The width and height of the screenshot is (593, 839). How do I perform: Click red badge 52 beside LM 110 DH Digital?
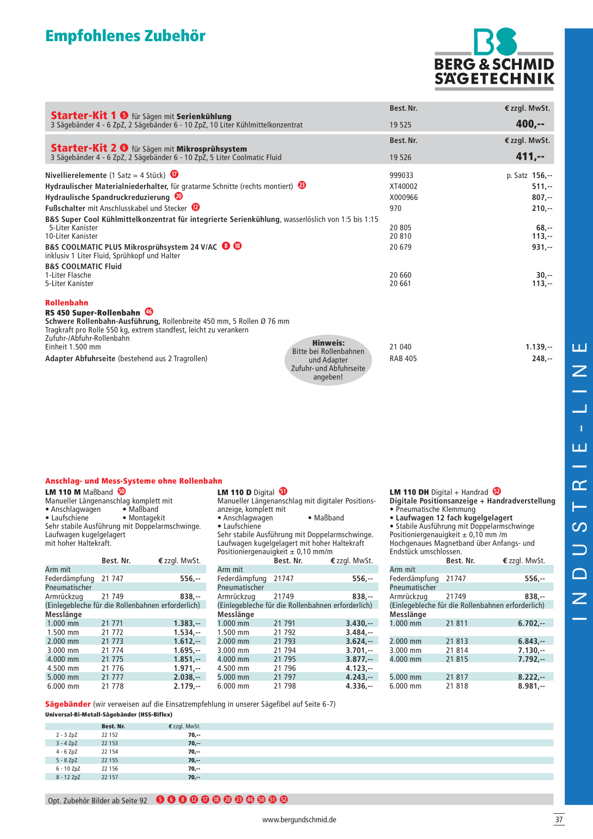[497, 491]
